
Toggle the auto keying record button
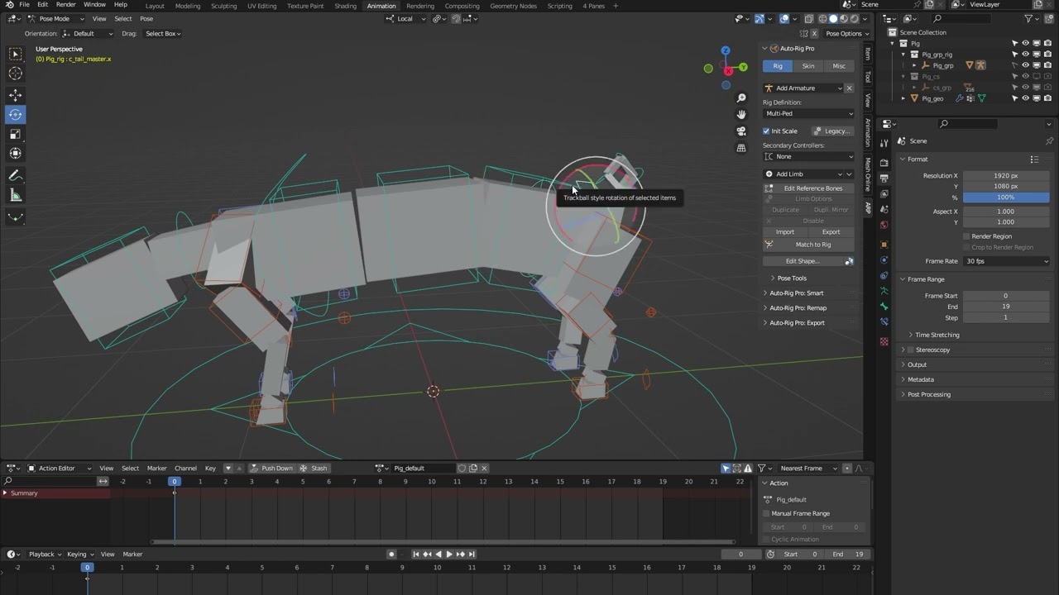point(391,555)
